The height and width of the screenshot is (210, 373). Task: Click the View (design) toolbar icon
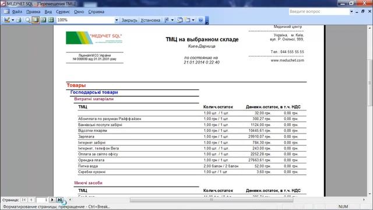tap(7, 20)
